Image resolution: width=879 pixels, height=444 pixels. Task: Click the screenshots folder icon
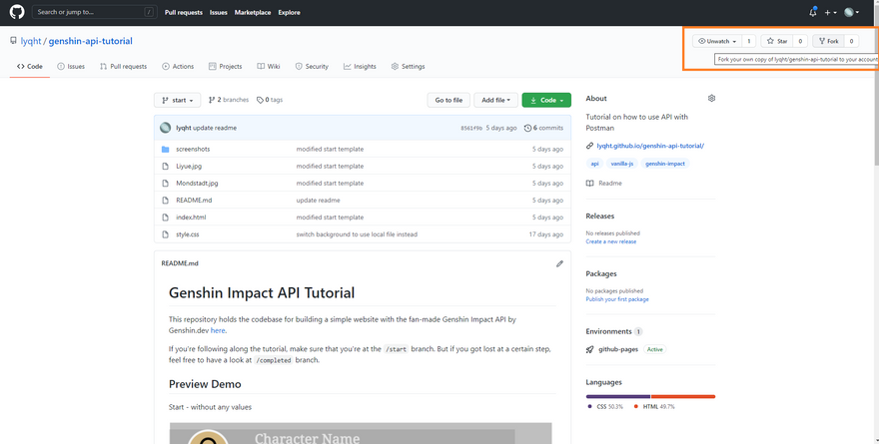pos(165,149)
